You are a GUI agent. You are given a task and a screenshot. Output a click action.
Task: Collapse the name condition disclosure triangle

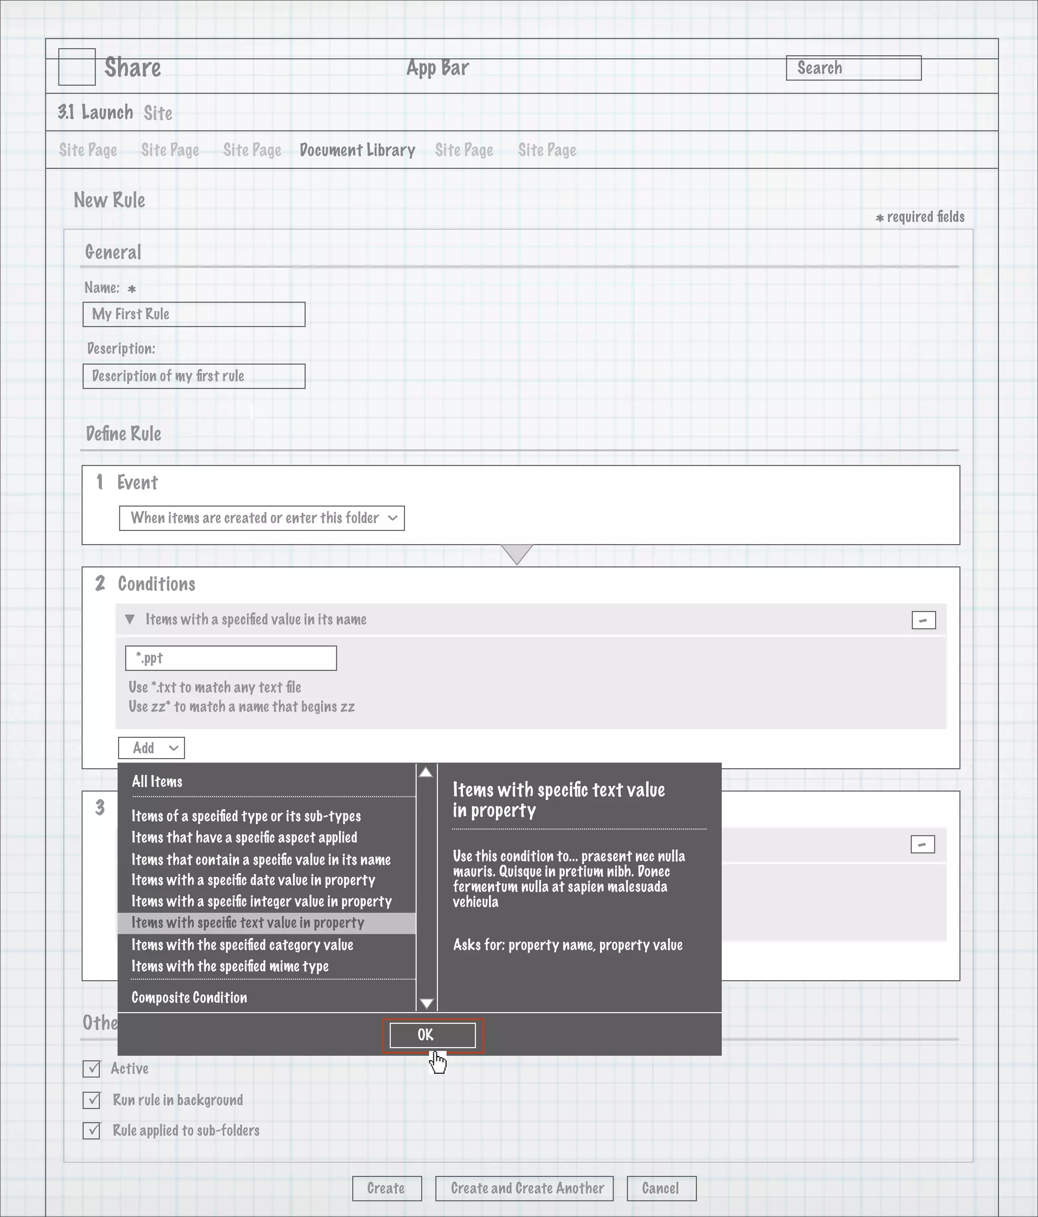point(130,619)
